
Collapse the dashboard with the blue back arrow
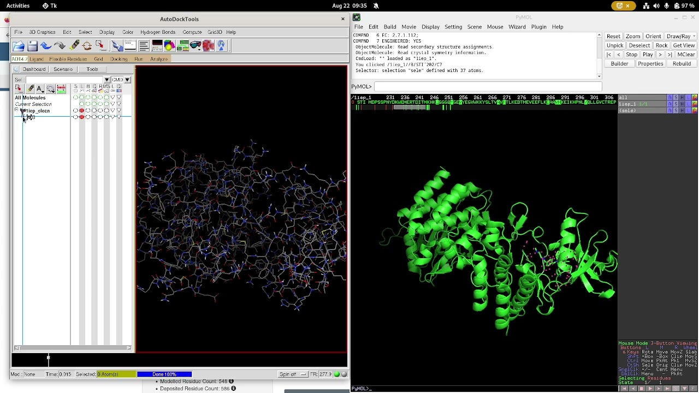[x=16, y=69]
